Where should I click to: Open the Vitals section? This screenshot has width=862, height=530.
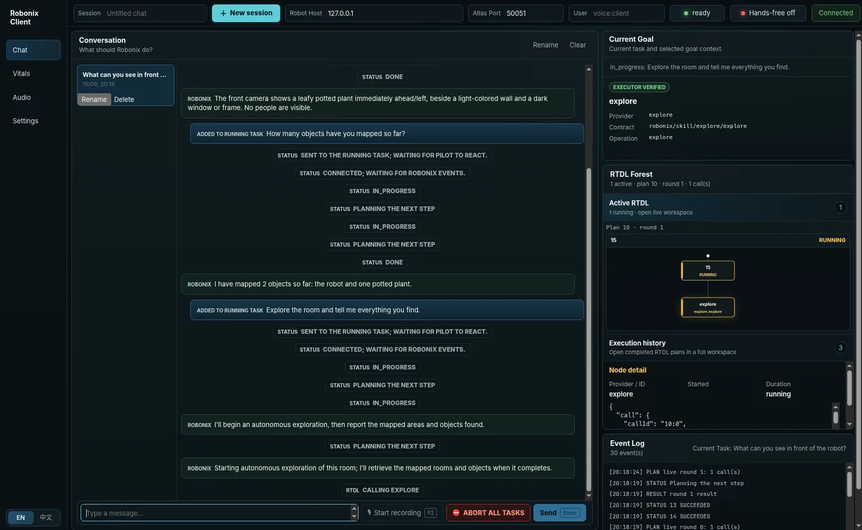pyautogui.click(x=33, y=73)
